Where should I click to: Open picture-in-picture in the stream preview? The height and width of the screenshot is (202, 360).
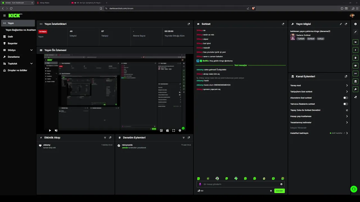[x=161, y=130]
